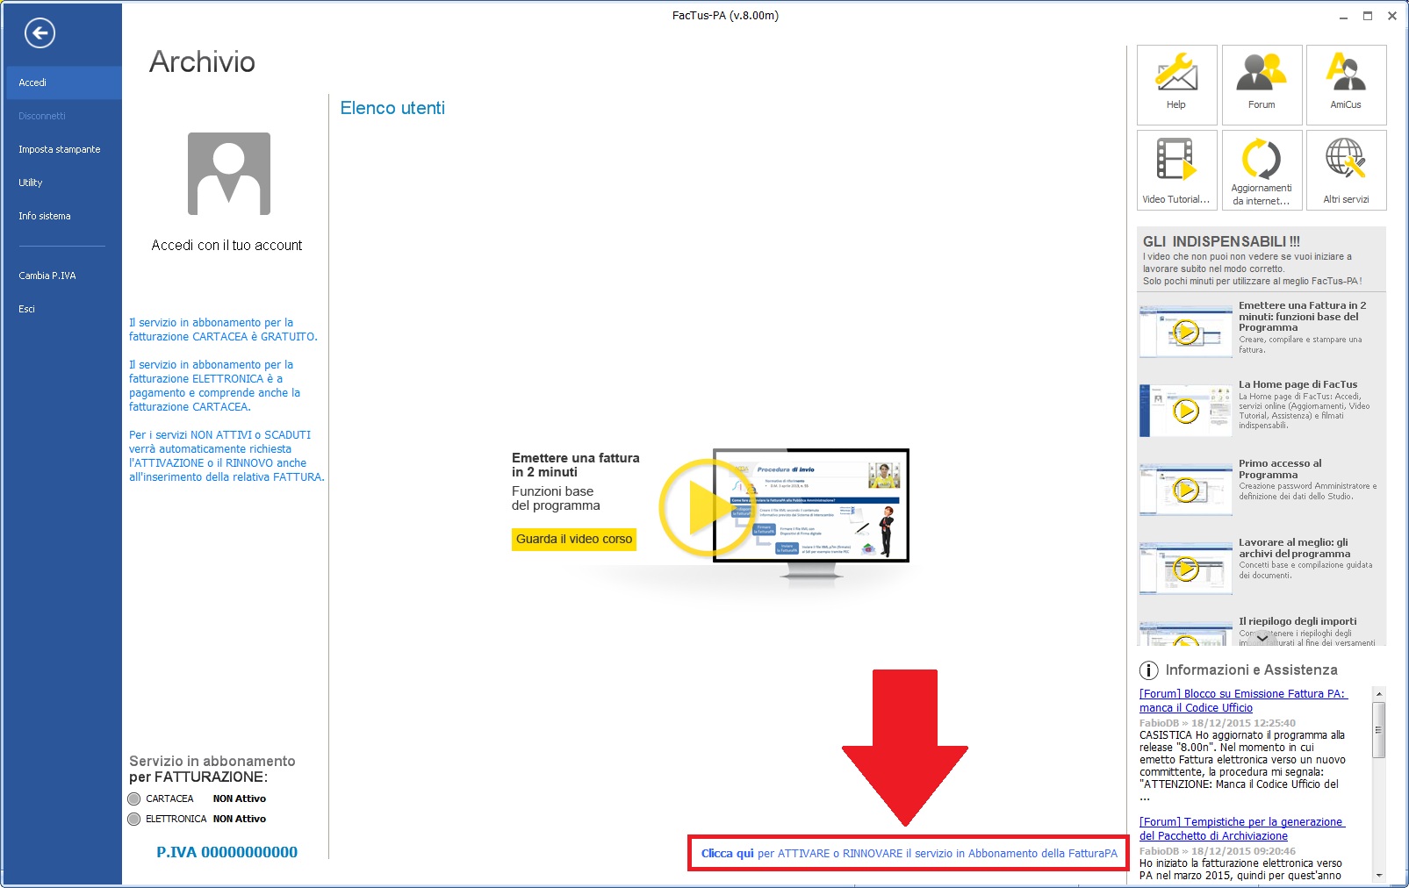Click the Elenco utenti heading
1409x888 pixels.
[392, 108]
